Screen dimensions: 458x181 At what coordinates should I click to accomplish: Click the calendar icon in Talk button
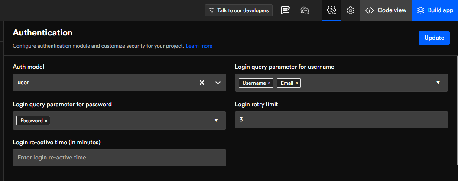tap(211, 10)
